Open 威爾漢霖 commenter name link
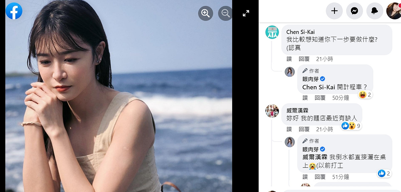401x192 pixels. pyautogui.click(x=297, y=111)
